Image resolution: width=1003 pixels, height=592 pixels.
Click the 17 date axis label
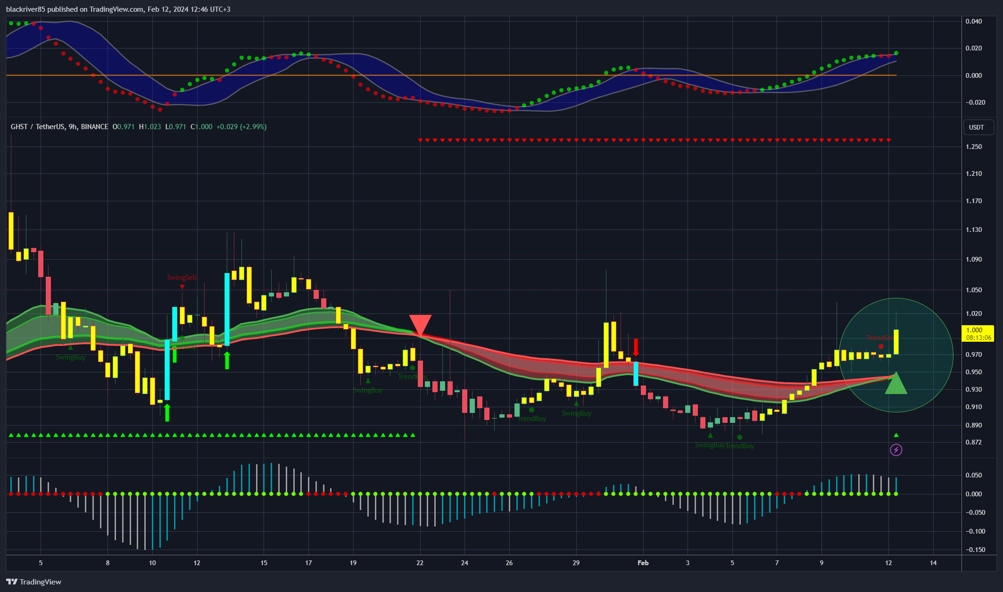[308, 563]
